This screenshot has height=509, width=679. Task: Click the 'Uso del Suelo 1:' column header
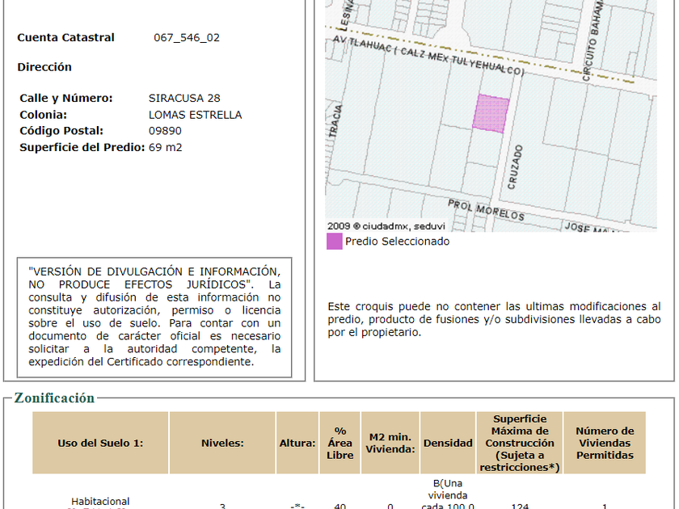pos(100,444)
